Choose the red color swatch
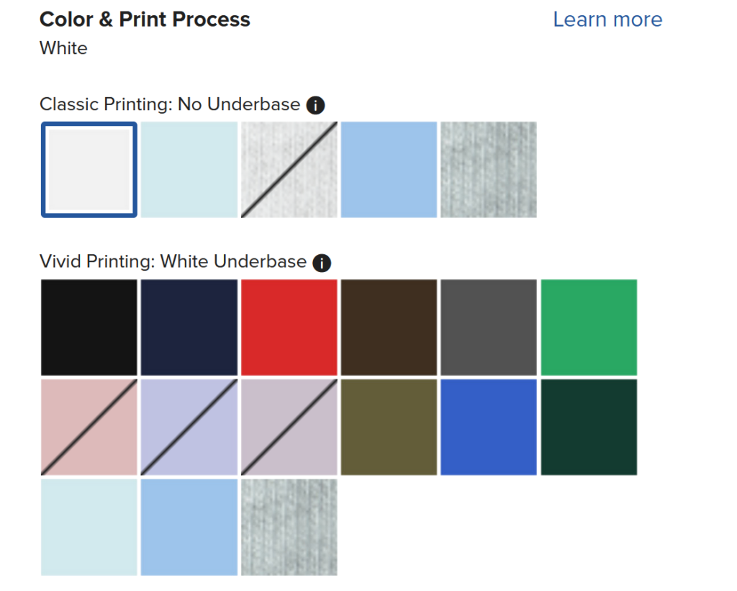Viewport: 737px width, 591px height. pyautogui.click(x=289, y=328)
